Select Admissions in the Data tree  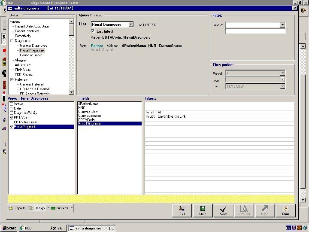[x=22, y=65]
